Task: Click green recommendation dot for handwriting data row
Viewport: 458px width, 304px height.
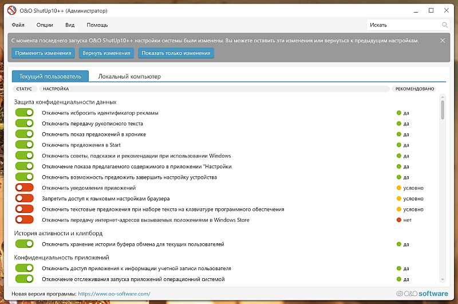Action: point(399,124)
